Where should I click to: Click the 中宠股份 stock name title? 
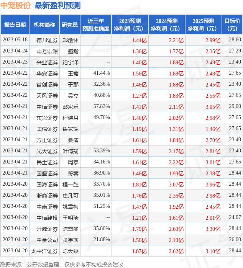(x=16, y=6)
